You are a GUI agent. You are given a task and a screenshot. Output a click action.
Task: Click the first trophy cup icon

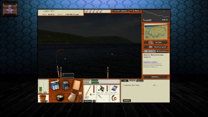click(86, 11)
